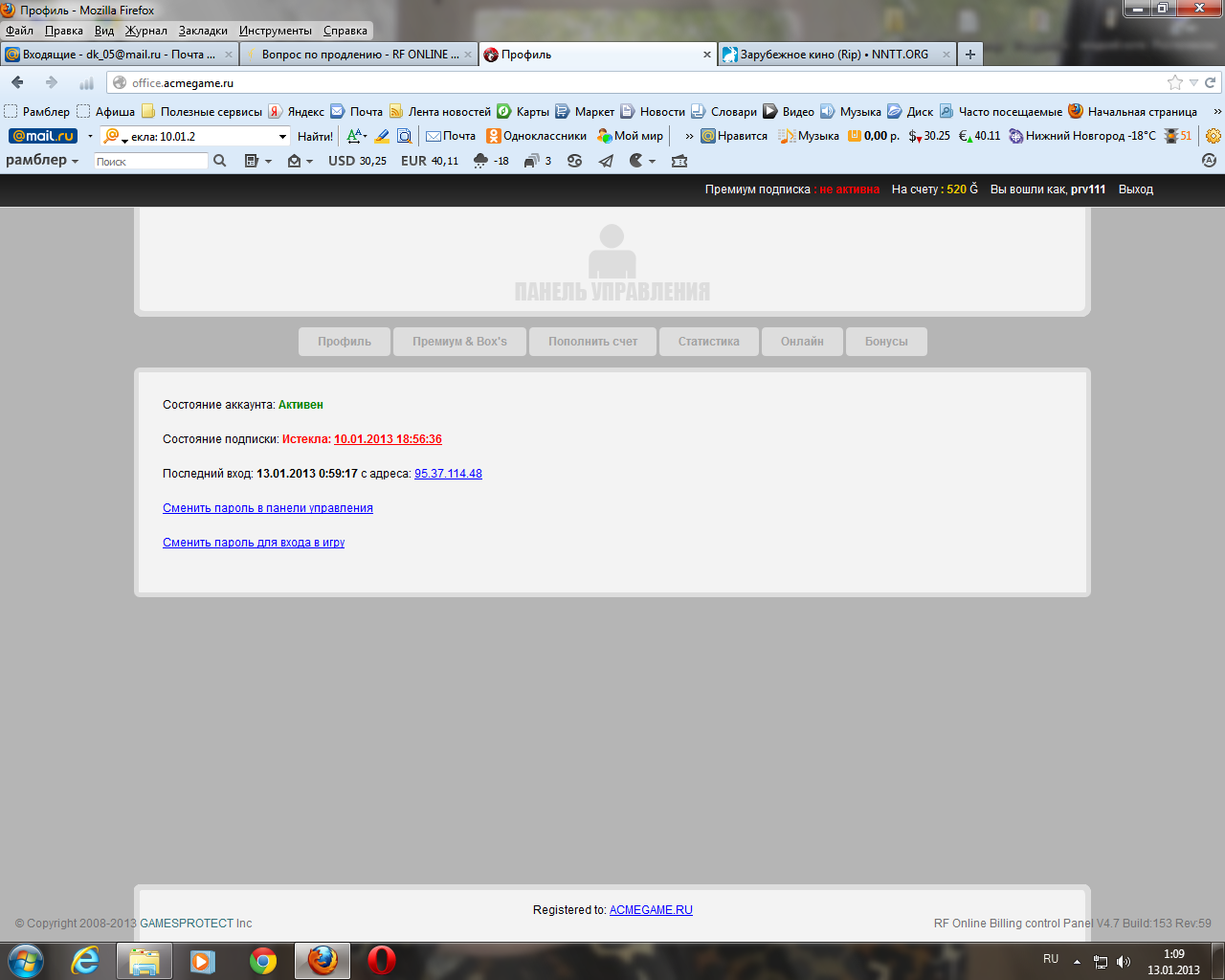Click the expired subscription date link
Image resolution: width=1225 pixels, height=980 pixels.
click(x=388, y=439)
